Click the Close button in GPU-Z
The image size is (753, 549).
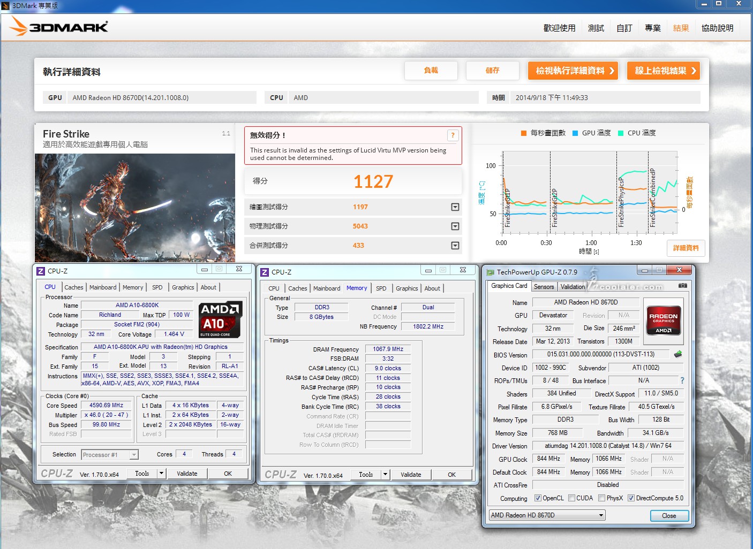point(669,516)
